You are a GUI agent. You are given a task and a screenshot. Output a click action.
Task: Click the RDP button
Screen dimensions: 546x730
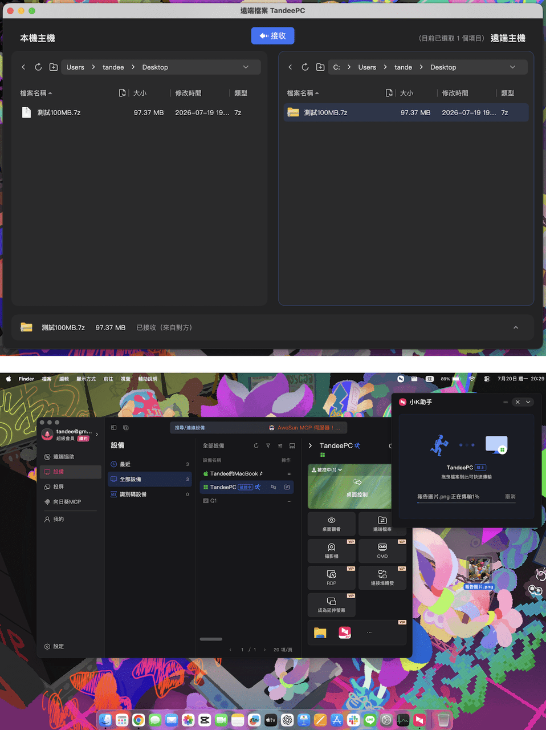(x=332, y=578)
